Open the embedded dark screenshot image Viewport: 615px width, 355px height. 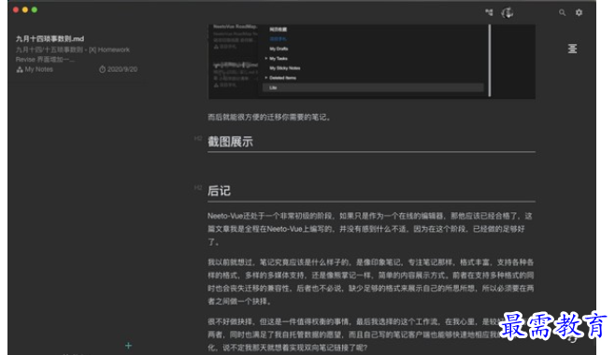[371, 61]
